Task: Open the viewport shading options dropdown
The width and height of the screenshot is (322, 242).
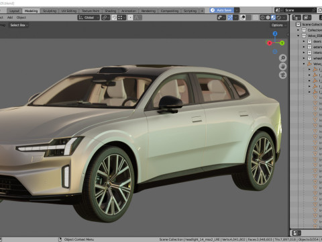Action: (284, 17)
